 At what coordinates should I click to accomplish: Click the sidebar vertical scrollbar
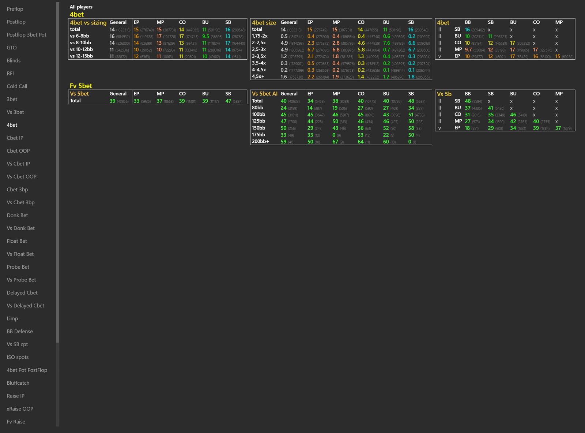(57, 172)
